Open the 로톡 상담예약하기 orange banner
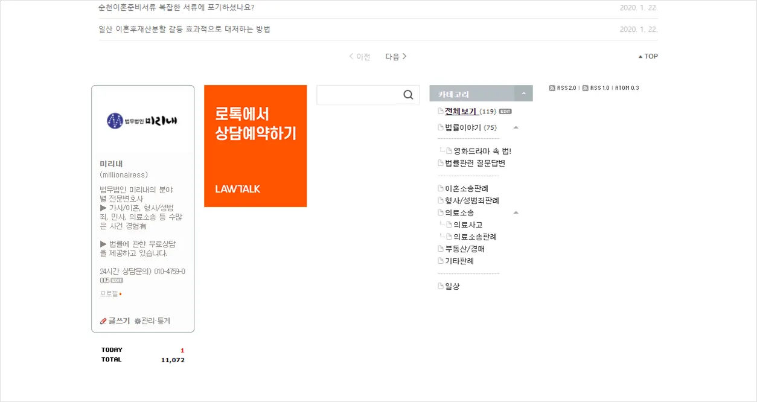 [x=255, y=146]
